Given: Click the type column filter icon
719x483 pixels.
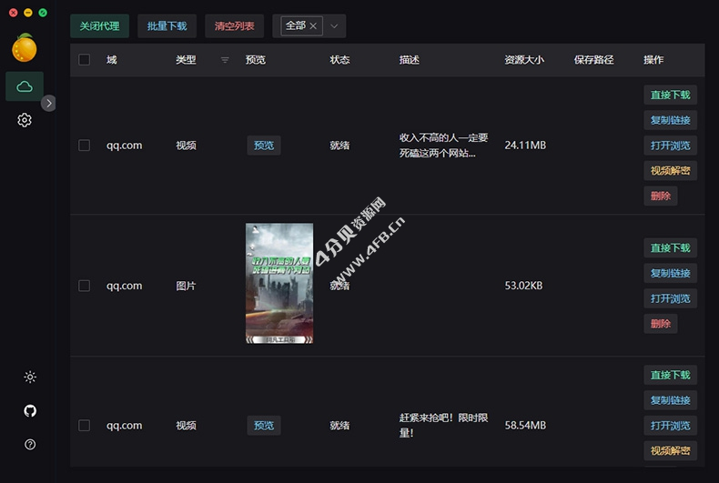Looking at the screenshot, I should click(225, 60).
